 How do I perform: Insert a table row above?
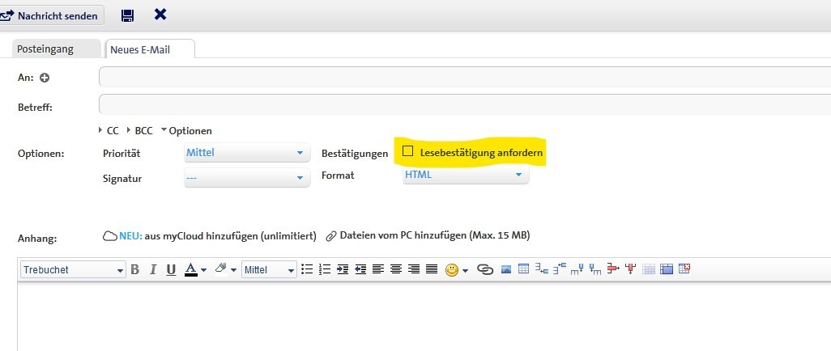coord(560,269)
